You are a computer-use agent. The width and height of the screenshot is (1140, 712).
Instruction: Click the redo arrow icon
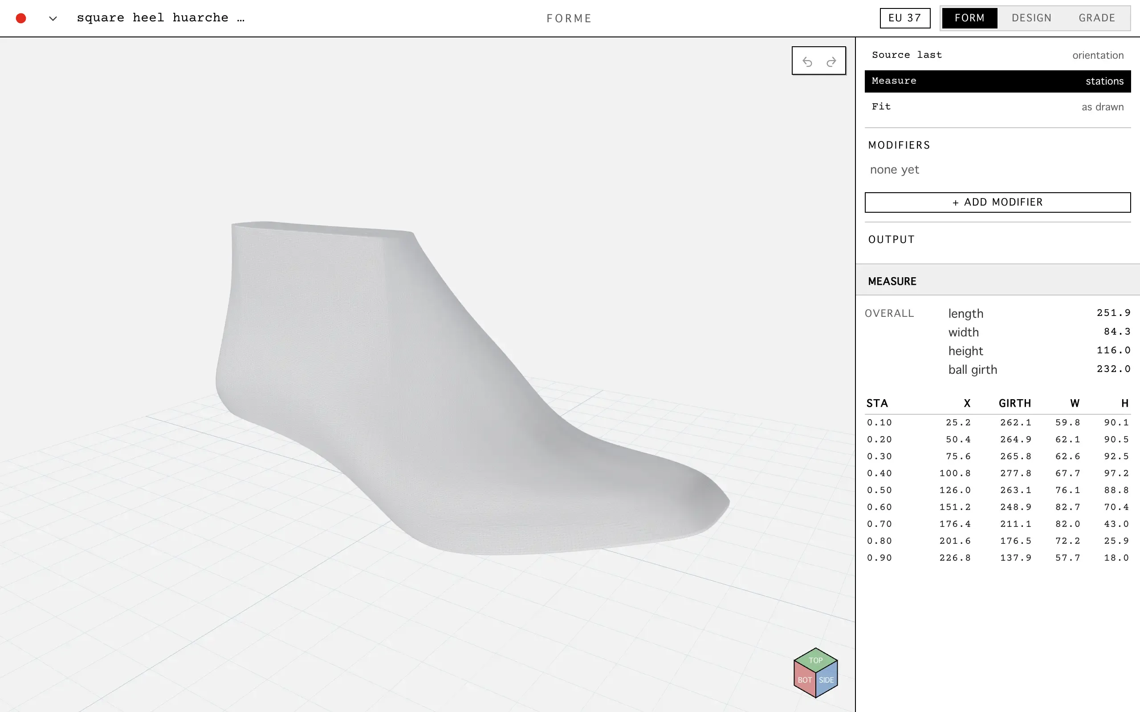831,62
